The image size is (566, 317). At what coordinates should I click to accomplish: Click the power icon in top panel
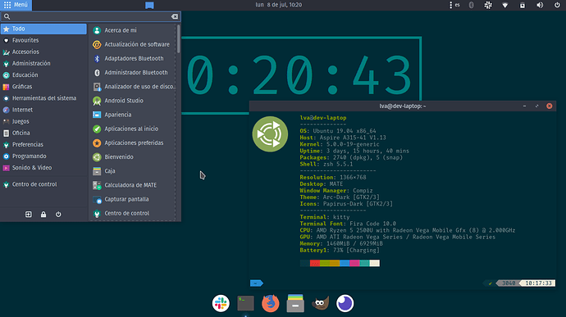pos(557,5)
